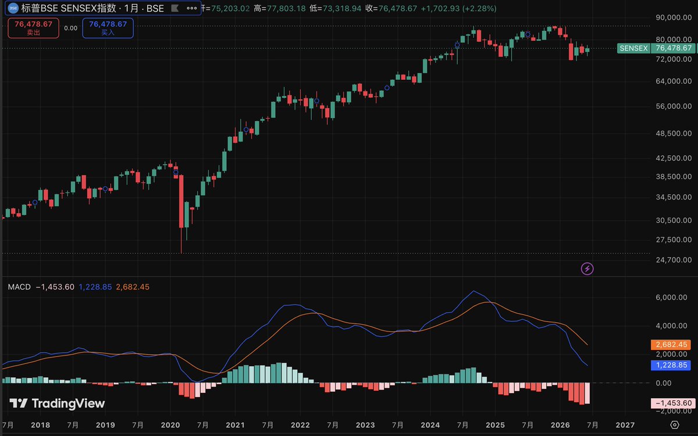This screenshot has height=436, width=698.
Task: Open the three-dots more menu in symbol legend
Action: tap(192, 9)
